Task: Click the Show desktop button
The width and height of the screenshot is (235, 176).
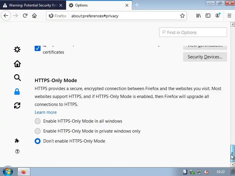Action: point(233,172)
